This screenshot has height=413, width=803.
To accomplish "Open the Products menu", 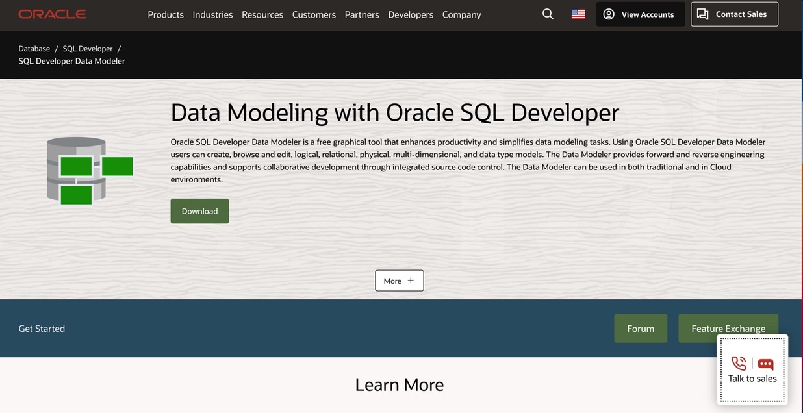I will coord(166,14).
